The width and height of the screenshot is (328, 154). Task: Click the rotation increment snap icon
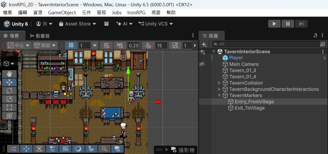click(148, 45)
